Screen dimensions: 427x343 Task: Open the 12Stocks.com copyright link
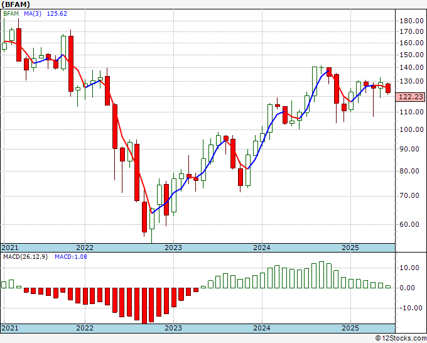(x=401, y=339)
